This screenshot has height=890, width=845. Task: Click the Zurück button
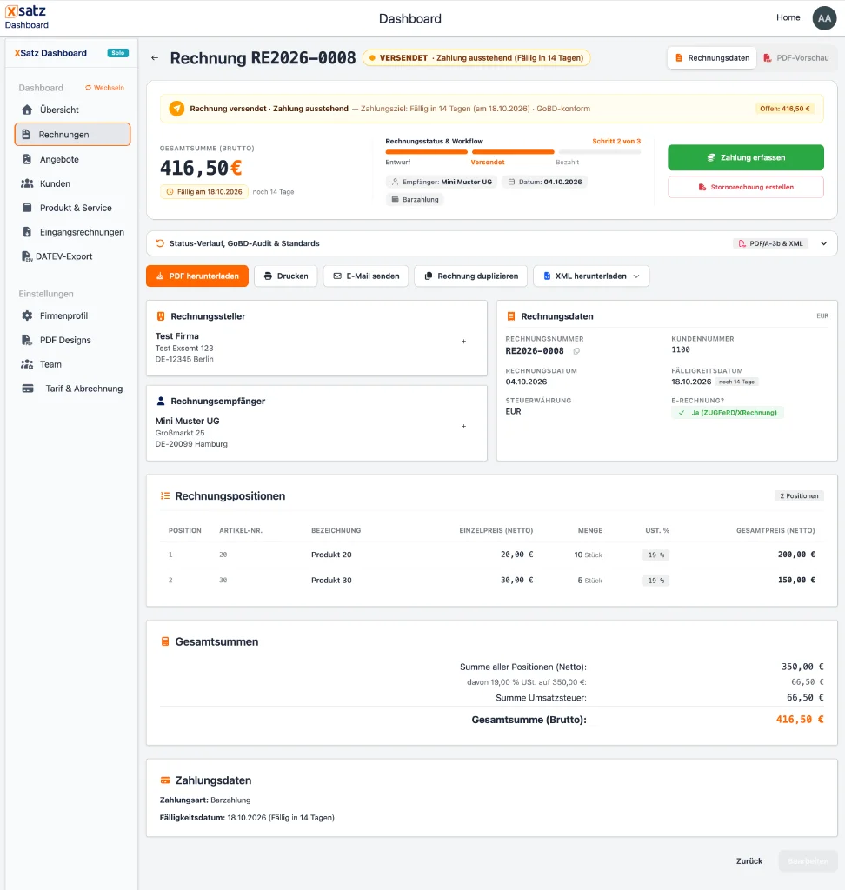749,861
